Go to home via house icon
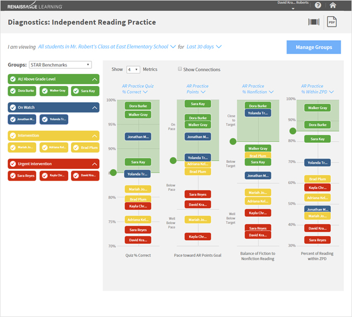This screenshot has height=317, width=352. coord(333,5)
